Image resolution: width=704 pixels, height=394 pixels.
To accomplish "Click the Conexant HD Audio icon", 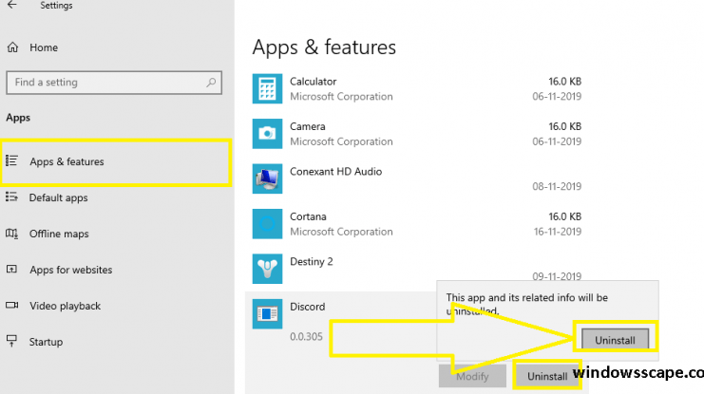I will [267, 178].
